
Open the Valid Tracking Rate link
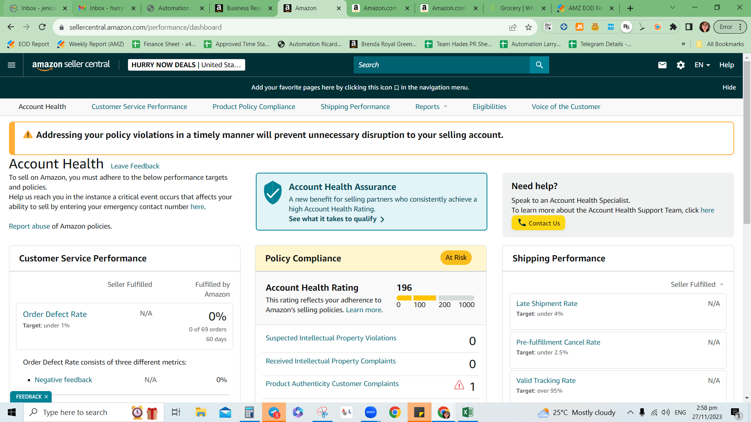point(546,381)
